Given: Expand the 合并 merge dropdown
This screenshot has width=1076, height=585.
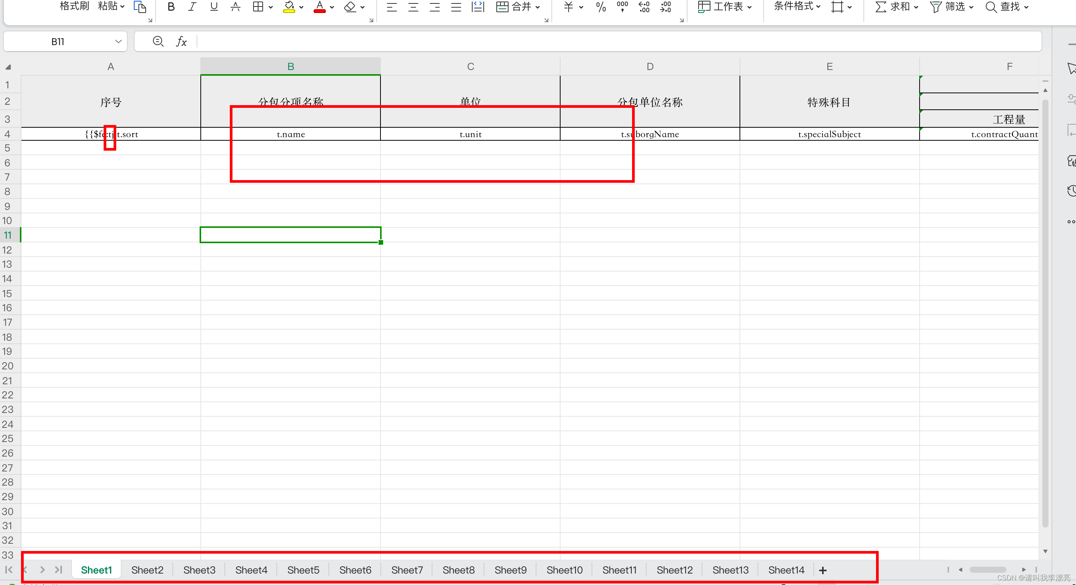Looking at the screenshot, I should [x=538, y=7].
